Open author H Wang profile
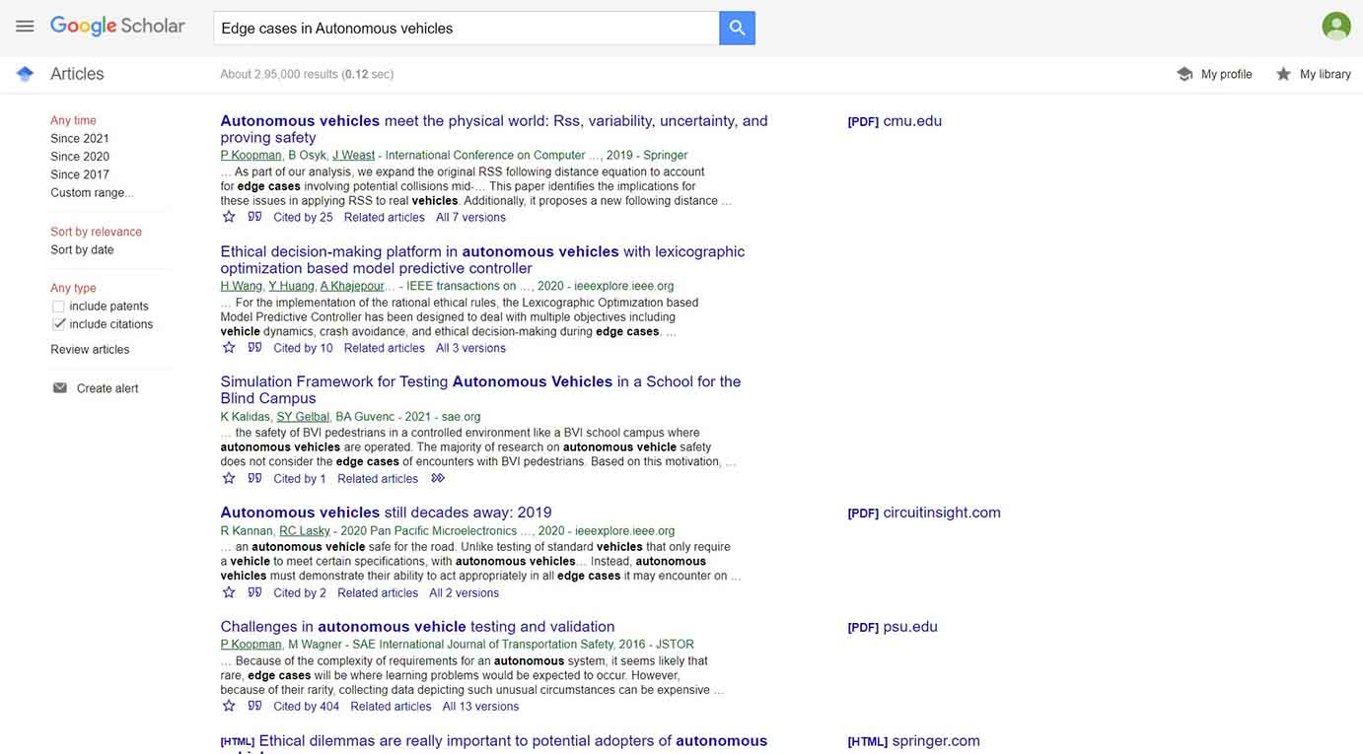Image resolution: width=1363 pixels, height=754 pixels. 241,286
